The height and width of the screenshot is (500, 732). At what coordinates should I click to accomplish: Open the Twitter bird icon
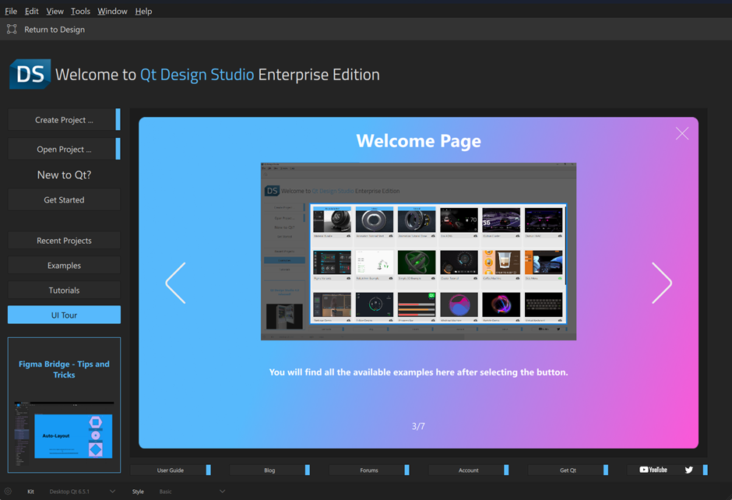tap(689, 470)
